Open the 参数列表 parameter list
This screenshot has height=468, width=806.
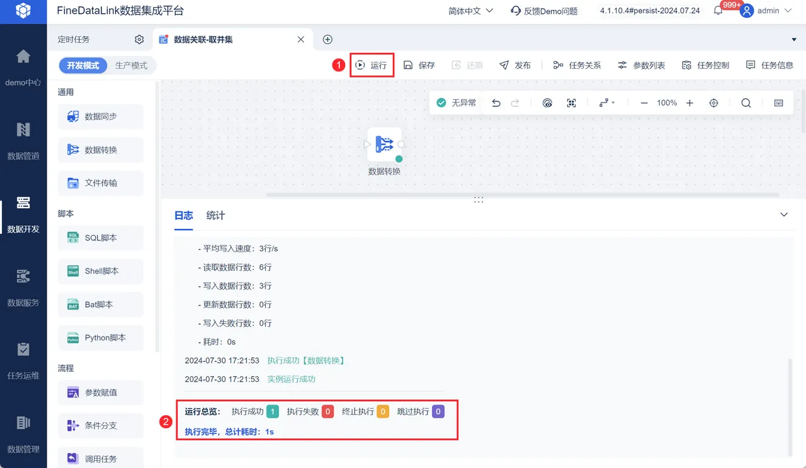[641, 65]
